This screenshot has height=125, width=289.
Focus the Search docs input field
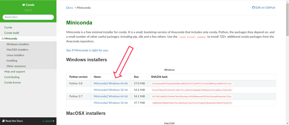pos(28,17)
